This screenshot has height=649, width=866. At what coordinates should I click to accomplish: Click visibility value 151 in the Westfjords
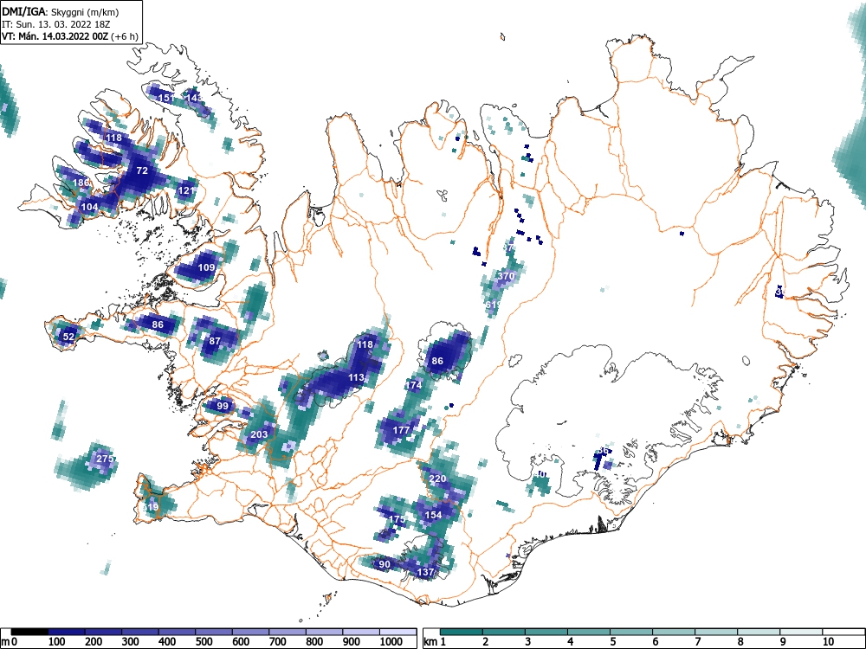pyautogui.click(x=166, y=98)
